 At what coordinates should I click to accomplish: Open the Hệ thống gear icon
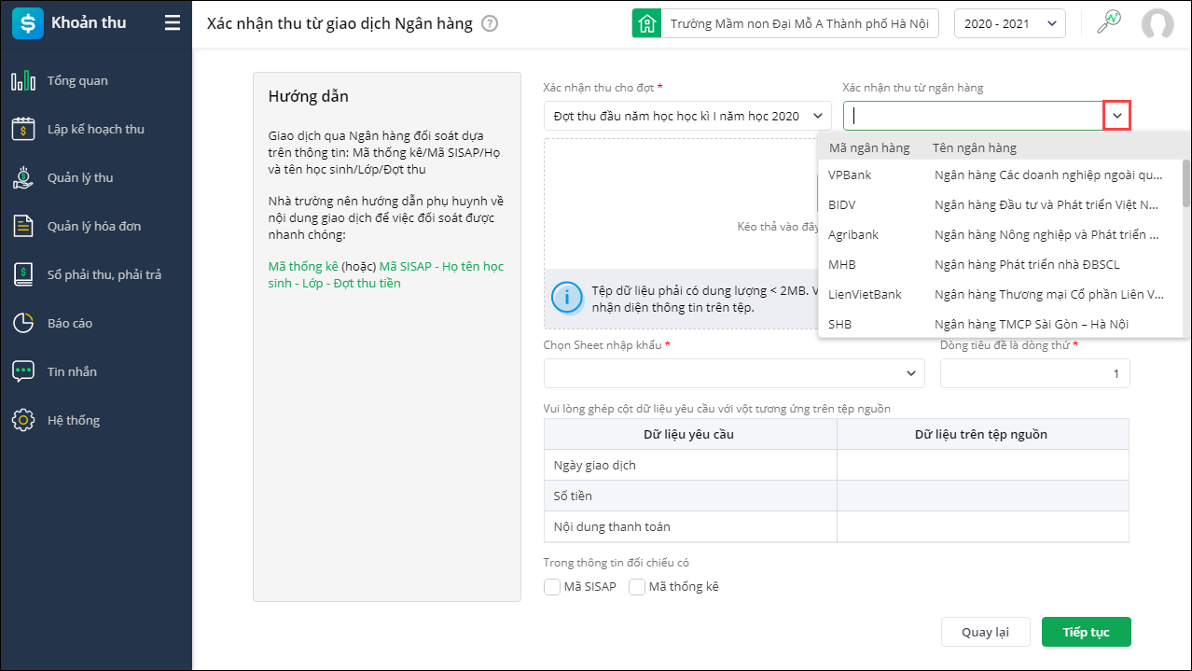pos(23,421)
